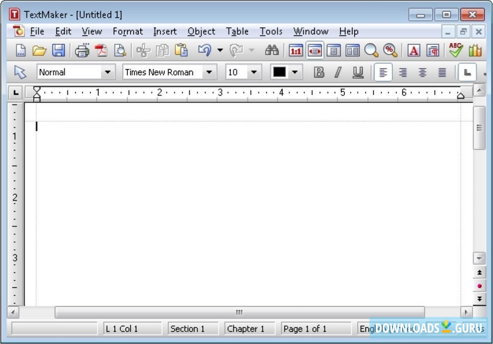Set the zoom to actual size 1:1
Viewport: 493px width, 344px height.
tap(296, 50)
